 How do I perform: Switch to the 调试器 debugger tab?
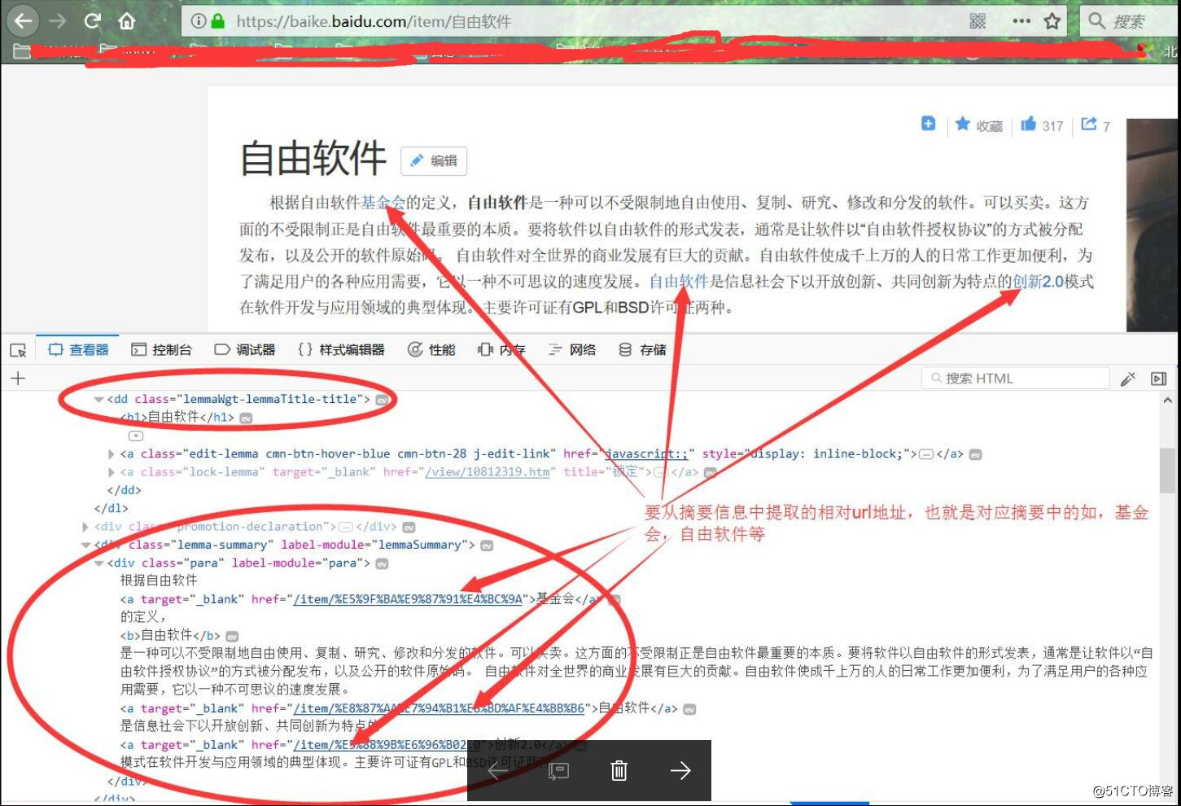point(245,350)
